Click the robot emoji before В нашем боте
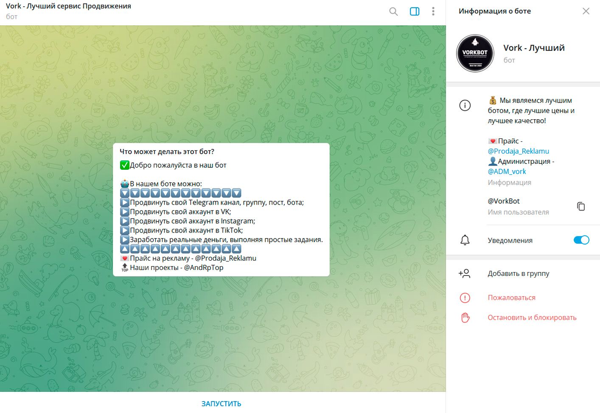The height and width of the screenshot is (413, 600). click(124, 184)
